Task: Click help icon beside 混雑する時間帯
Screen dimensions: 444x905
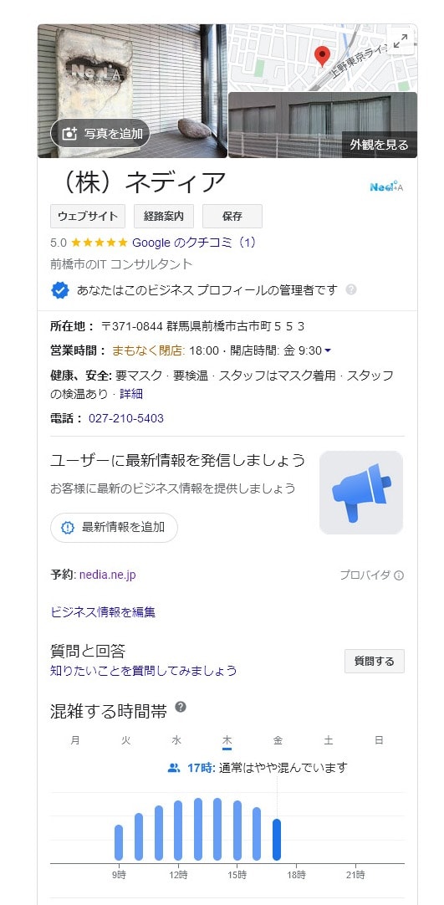Action: coord(181,707)
